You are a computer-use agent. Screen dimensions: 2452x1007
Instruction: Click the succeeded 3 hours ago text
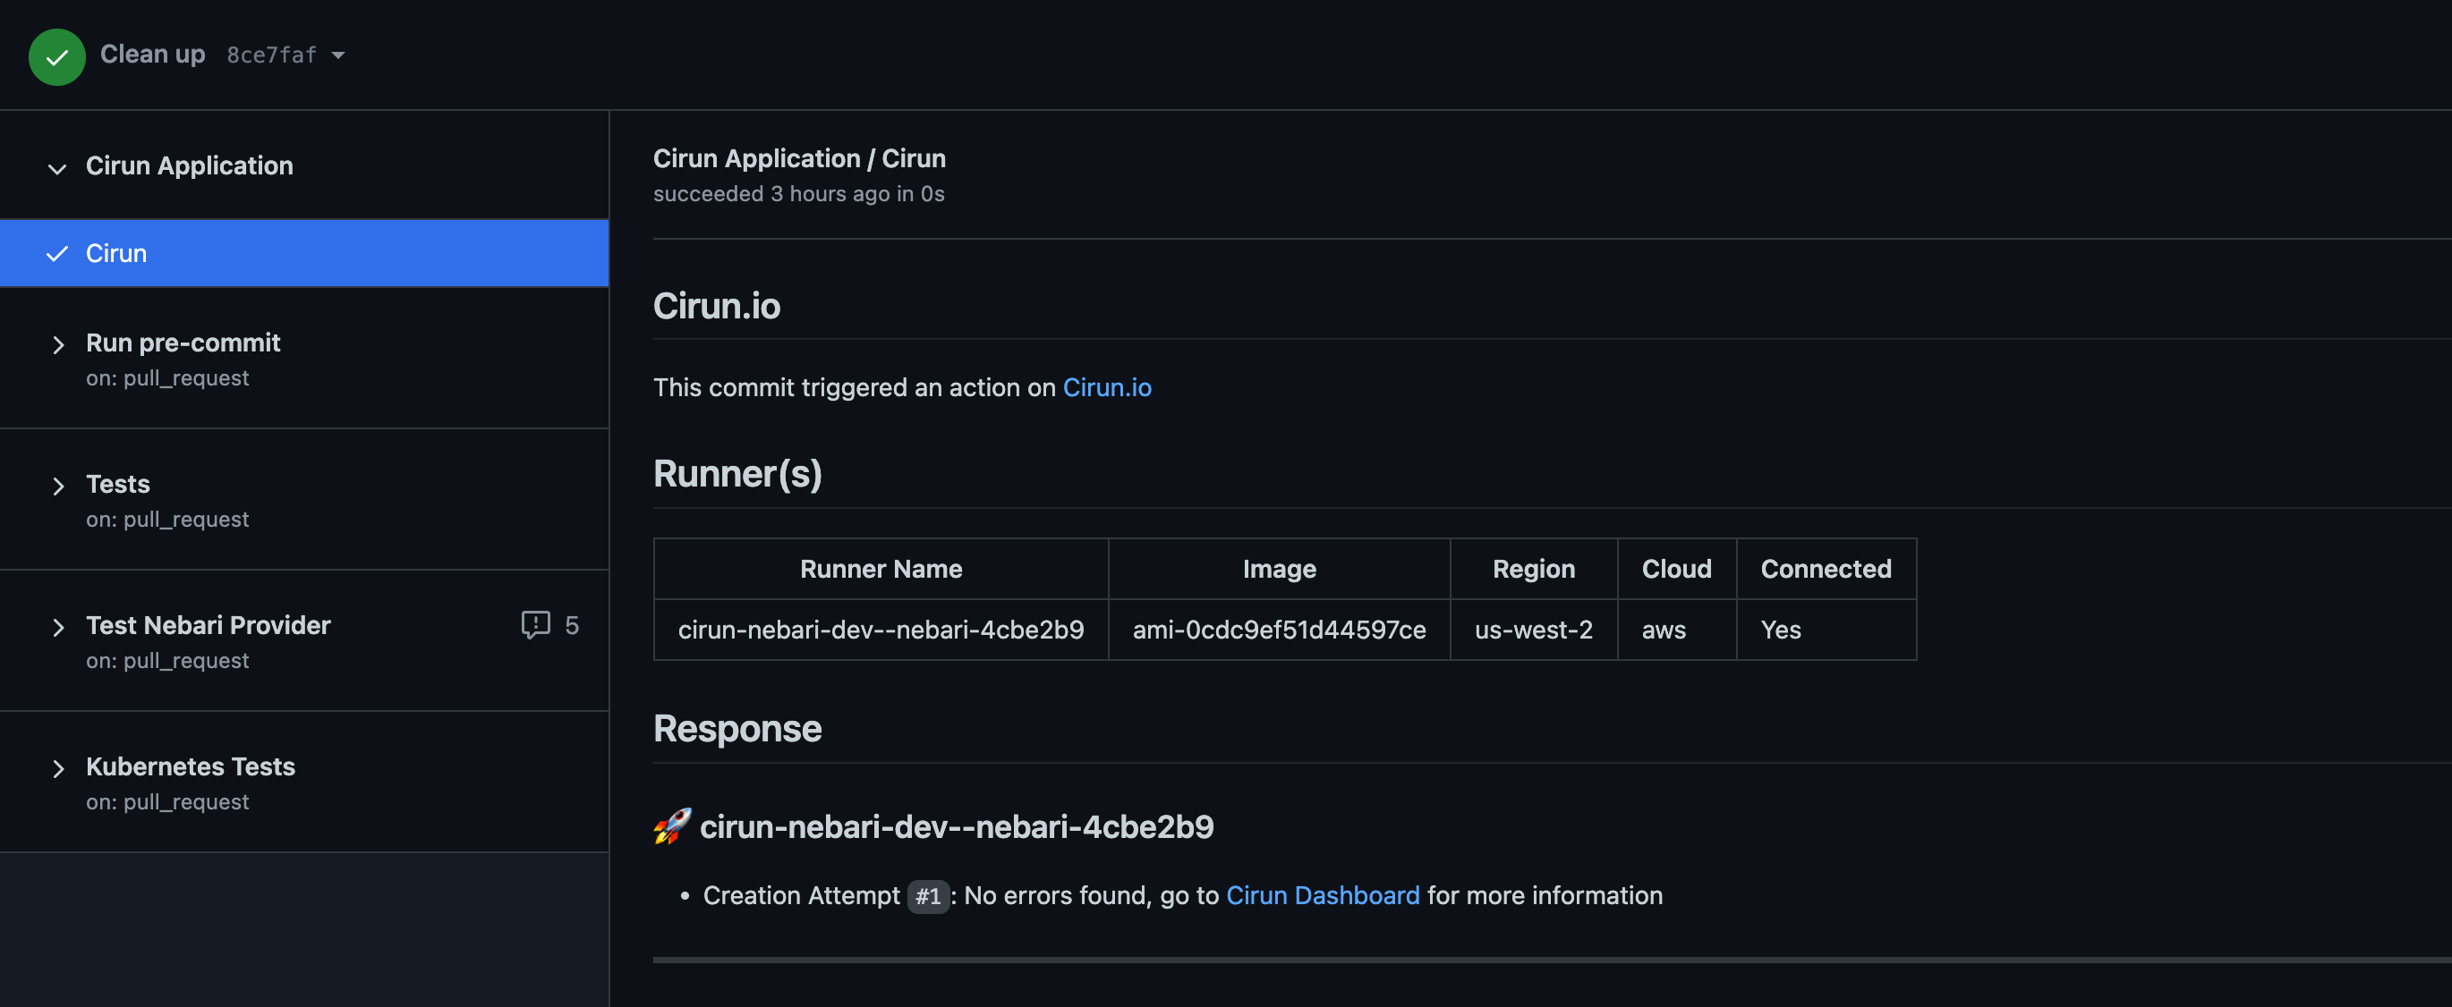798,193
